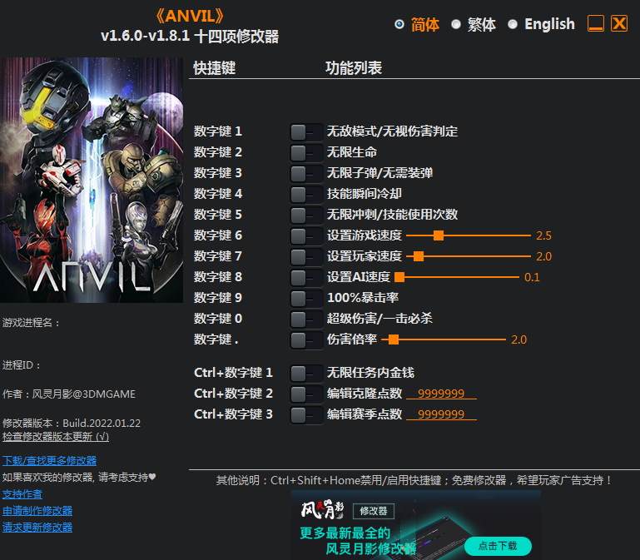Enable 无限冲刺/技能使用次数 toggle
Image resolution: width=640 pixels, height=560 pixels.
[x=306, y=216]
